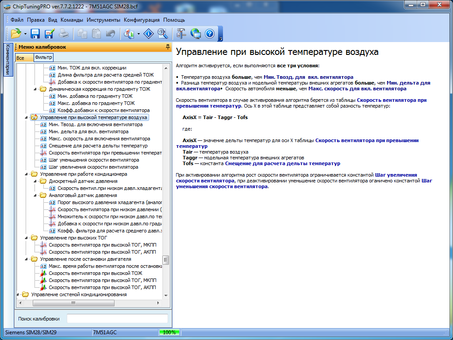Click the globe and monitor toolbar icon
Viewport: 453px width, 340px height.
[x=196, y=34]
